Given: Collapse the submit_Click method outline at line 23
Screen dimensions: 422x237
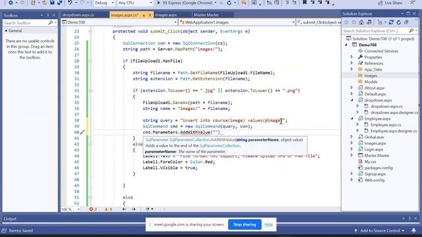Looking at the screenshot, I should click(x=90, y=32).
